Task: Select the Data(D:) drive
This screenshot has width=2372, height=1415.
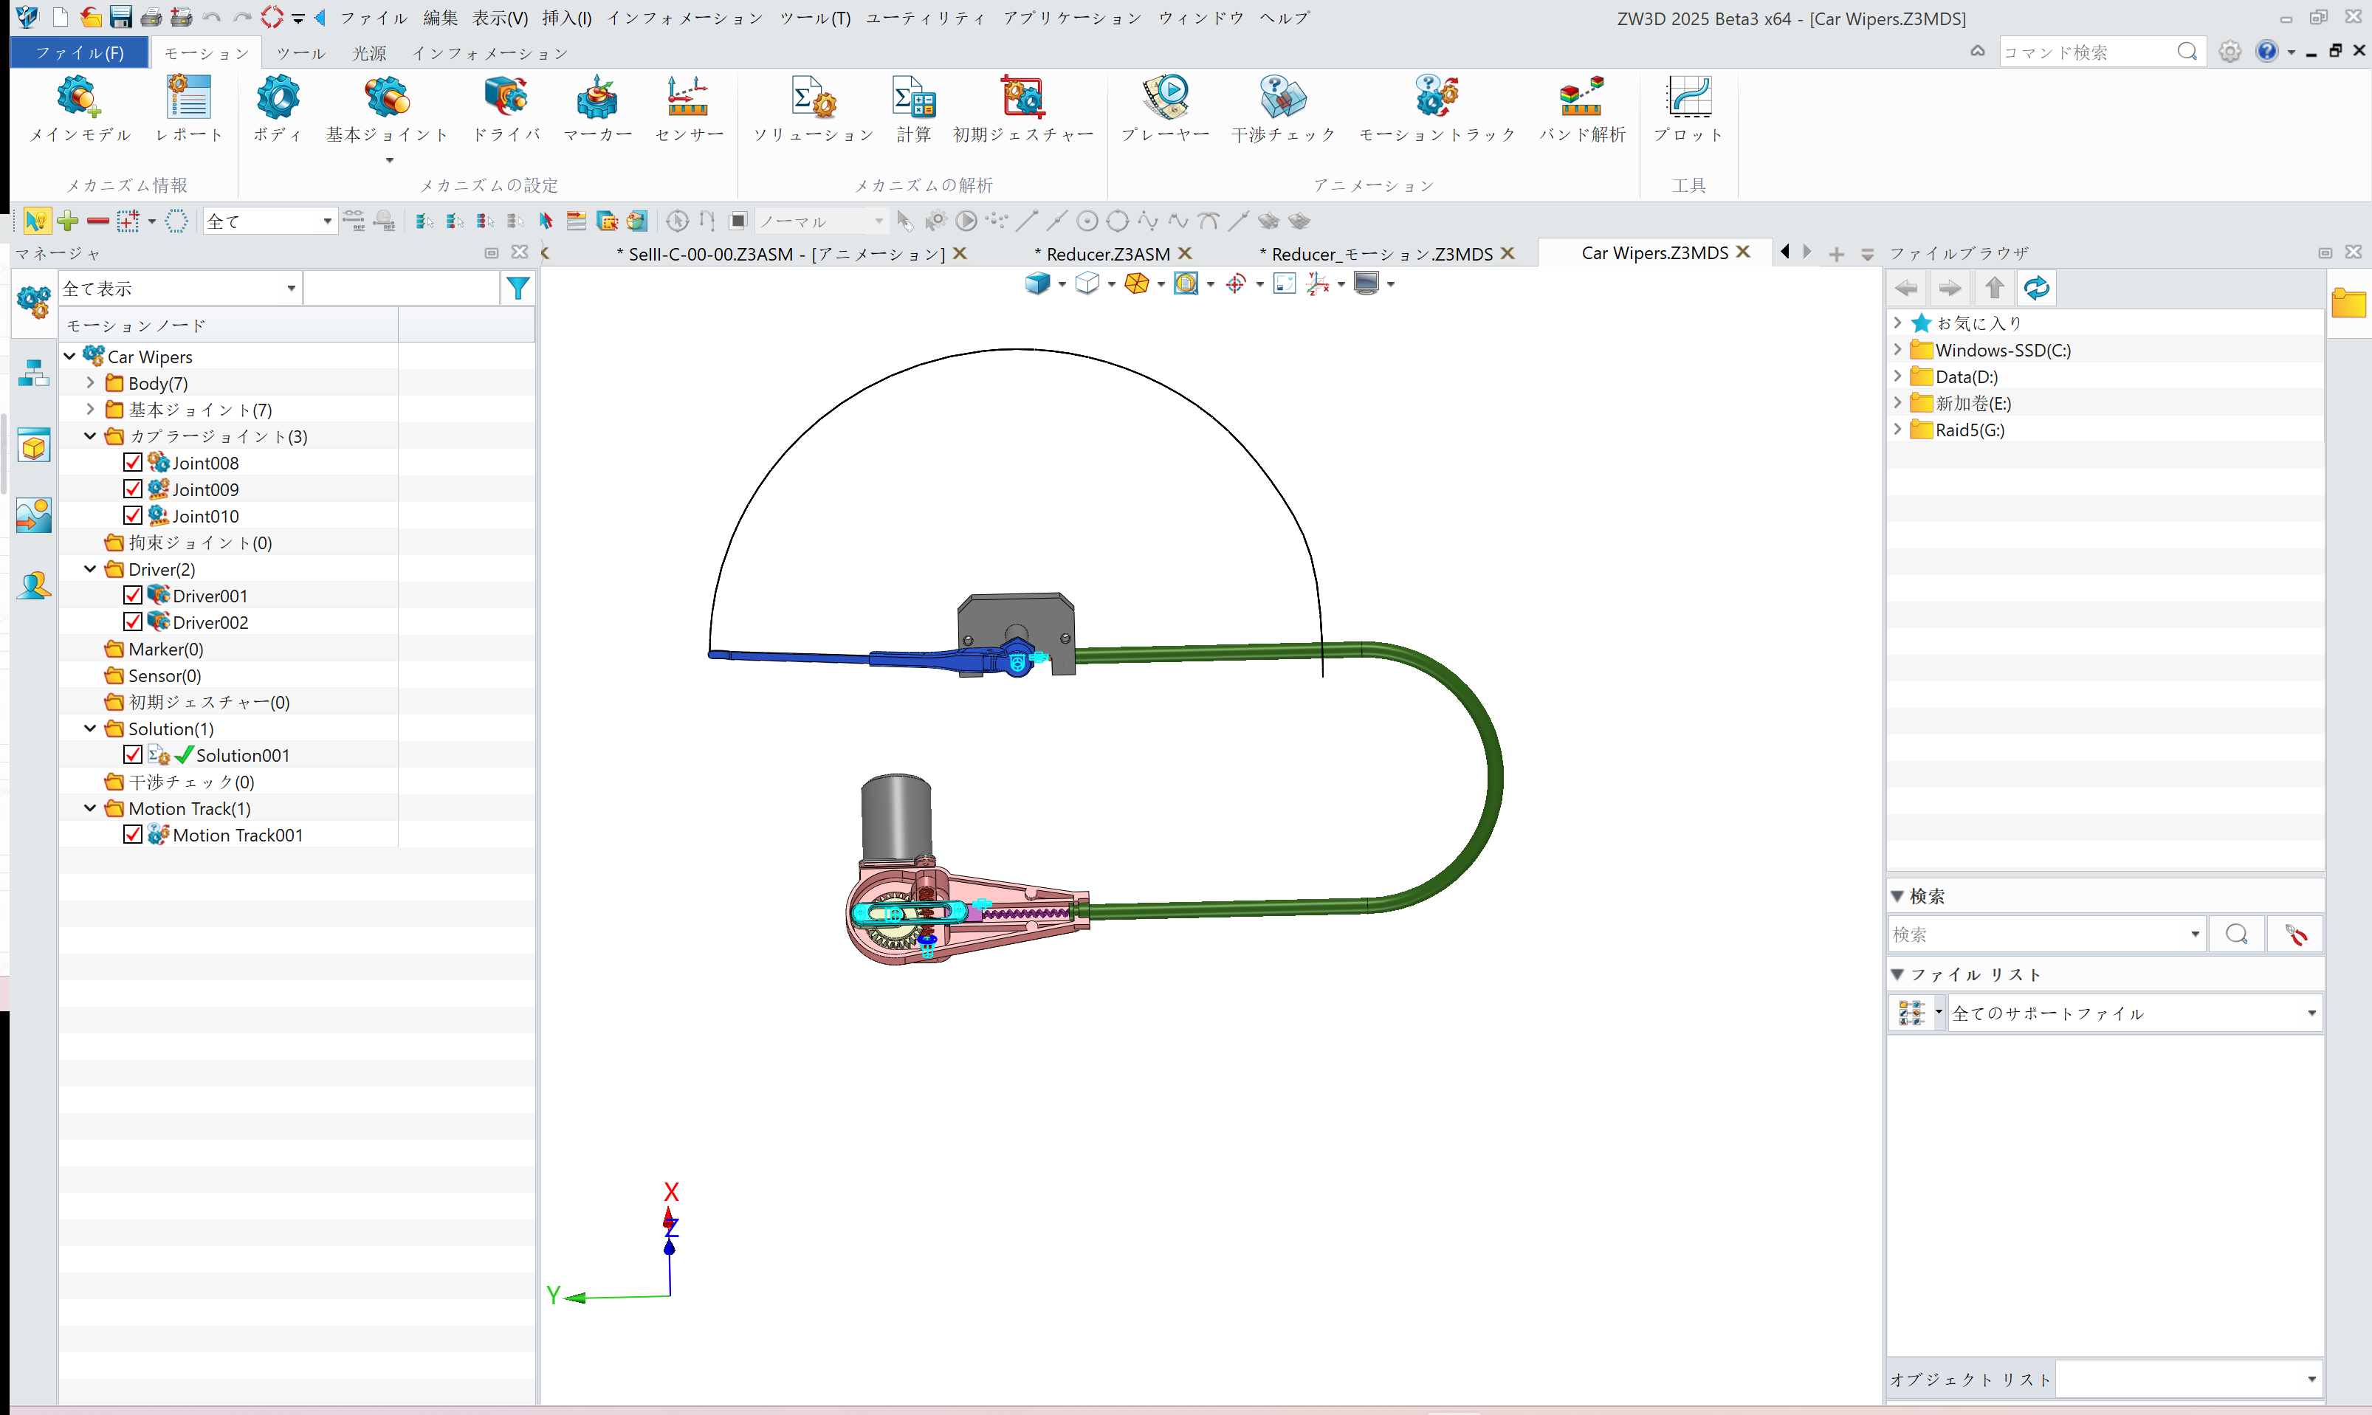Action: coord(1966,376)
